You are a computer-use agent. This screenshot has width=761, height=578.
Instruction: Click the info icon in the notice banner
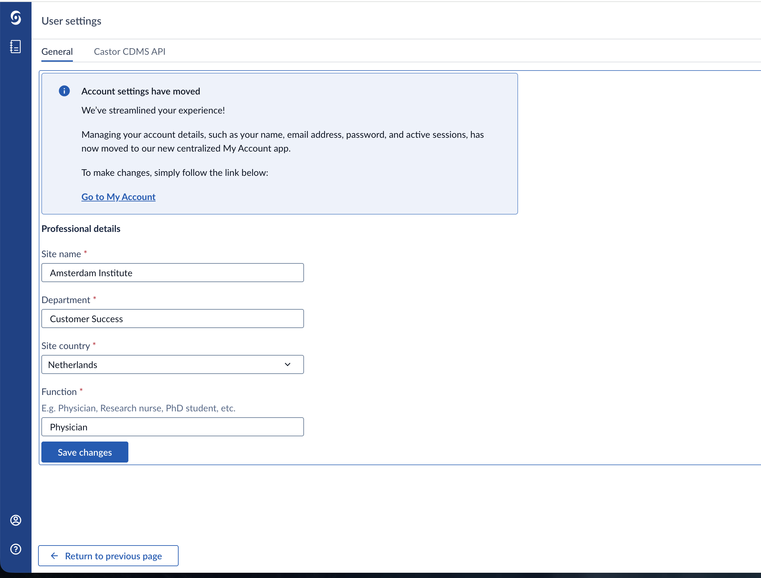pos(64,91)
